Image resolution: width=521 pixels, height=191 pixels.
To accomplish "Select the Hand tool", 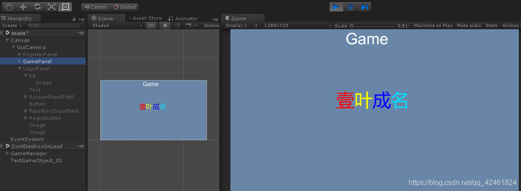I will (x=9, y=7).
